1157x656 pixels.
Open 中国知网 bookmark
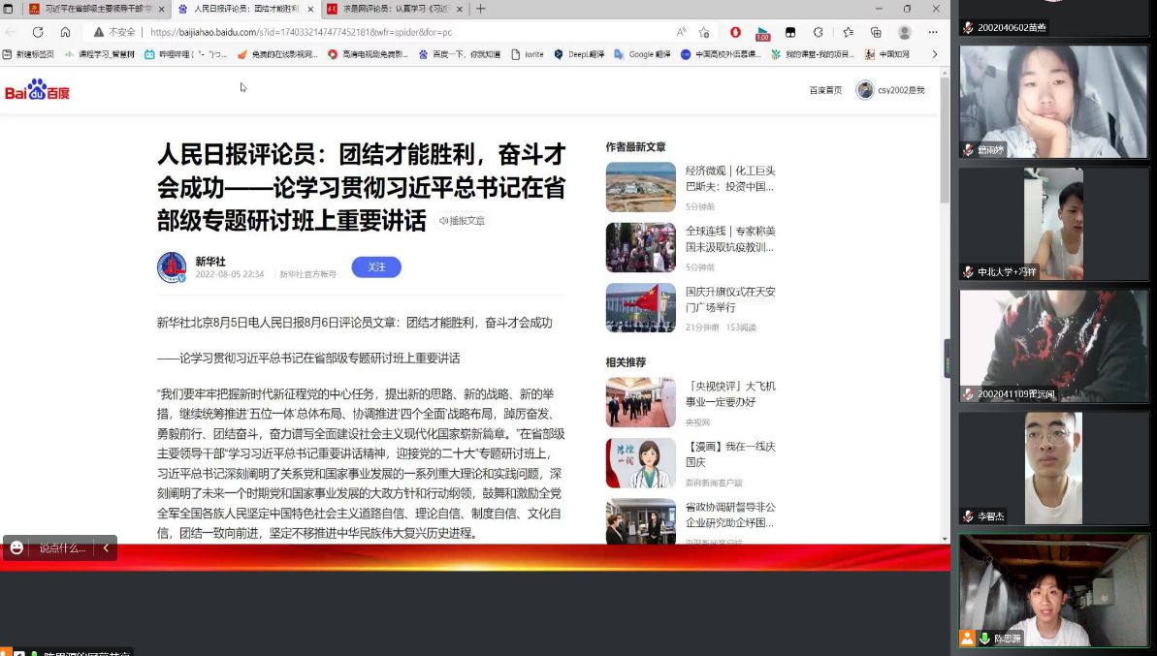pos(887,54)
